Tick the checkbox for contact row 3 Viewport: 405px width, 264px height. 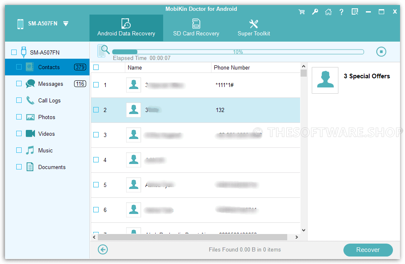(x=96, y=134)
